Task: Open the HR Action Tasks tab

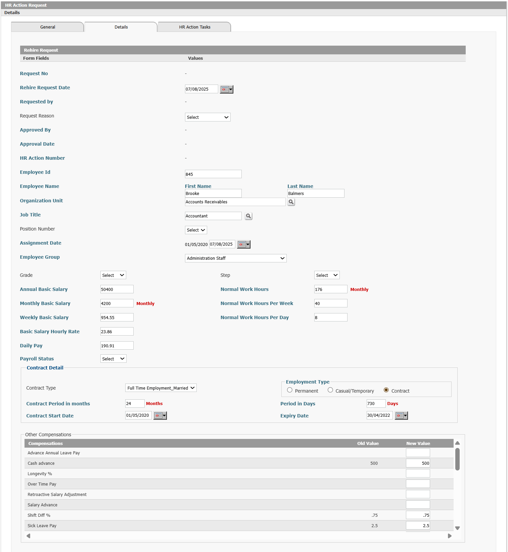Action: point(194,27)
